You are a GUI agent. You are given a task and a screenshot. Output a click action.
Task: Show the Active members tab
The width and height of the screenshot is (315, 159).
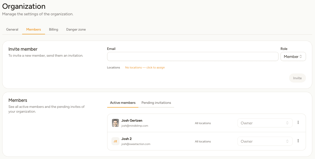[123, 103]
